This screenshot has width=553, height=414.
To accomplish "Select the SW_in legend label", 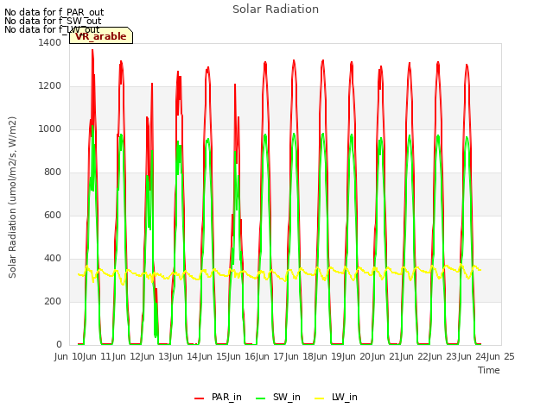I will (286, 397).
